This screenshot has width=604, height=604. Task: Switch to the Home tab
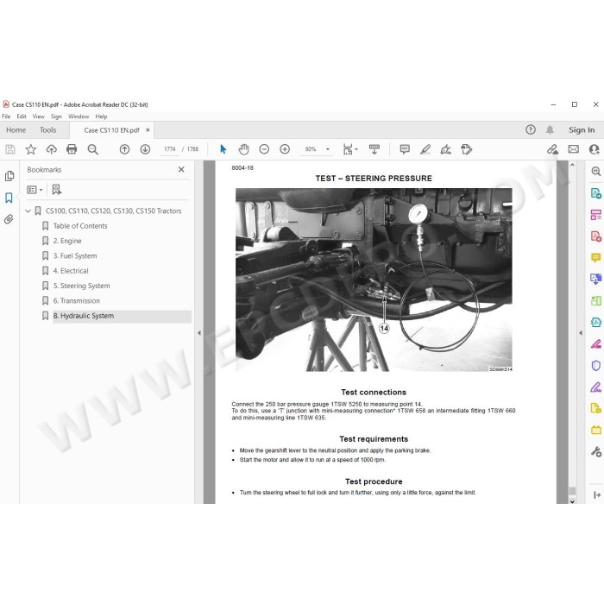coord(16,129)
